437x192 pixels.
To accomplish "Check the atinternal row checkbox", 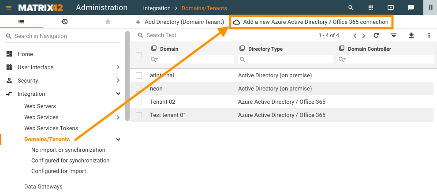I will pos(139,75).
